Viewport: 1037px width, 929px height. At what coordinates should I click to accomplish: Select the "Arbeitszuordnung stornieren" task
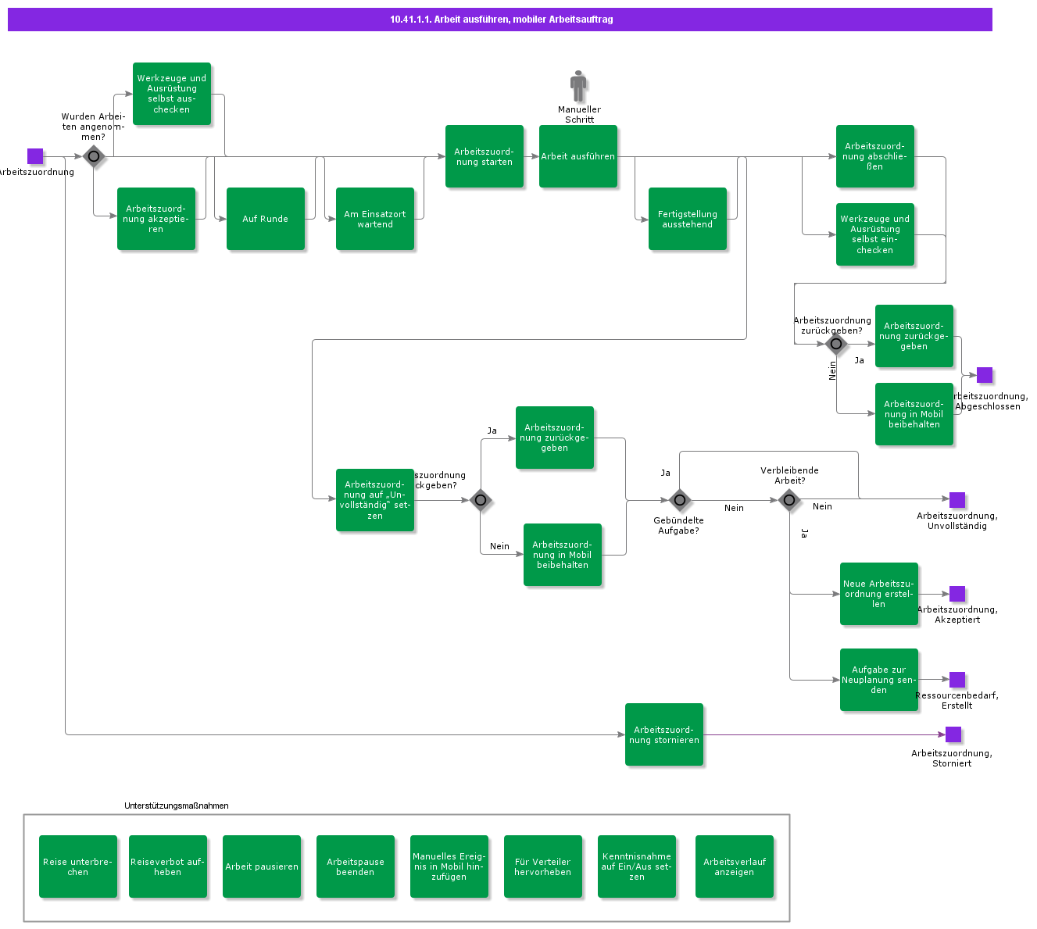[664, 734]
